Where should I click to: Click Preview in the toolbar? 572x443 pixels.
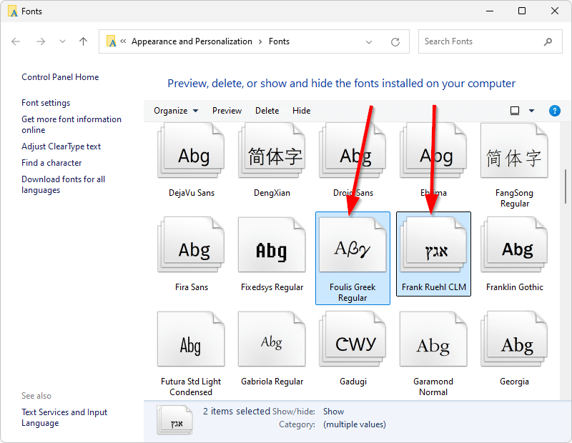pos(227,111)
